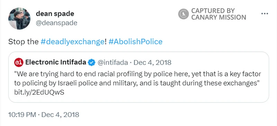The width and height of the screenshot is (277, 126).
Task: Follow the #deadlyexchange hashtag
Action: [73, 42]
